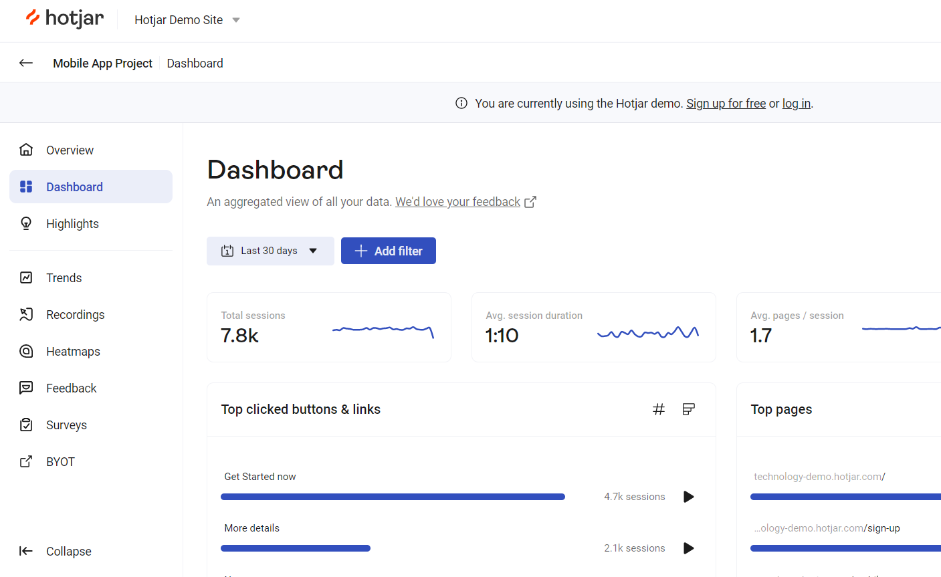Image resolution: width=941 pixels, height=577 pixels.
Task: Click the Trends chart icon
Action: pyautogui.click(x=26, y=277)
